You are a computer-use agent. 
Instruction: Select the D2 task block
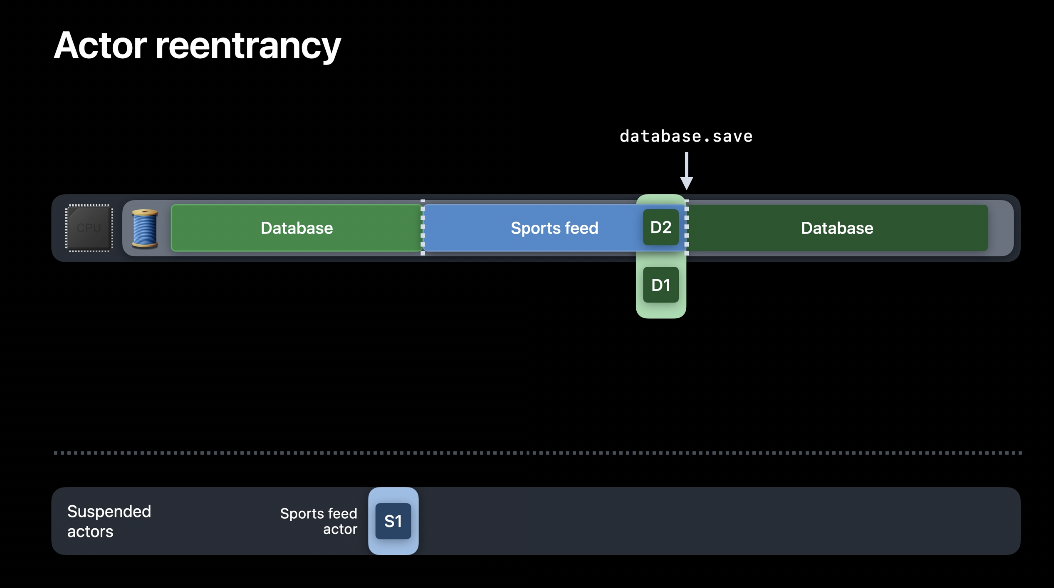pos(660,228)
